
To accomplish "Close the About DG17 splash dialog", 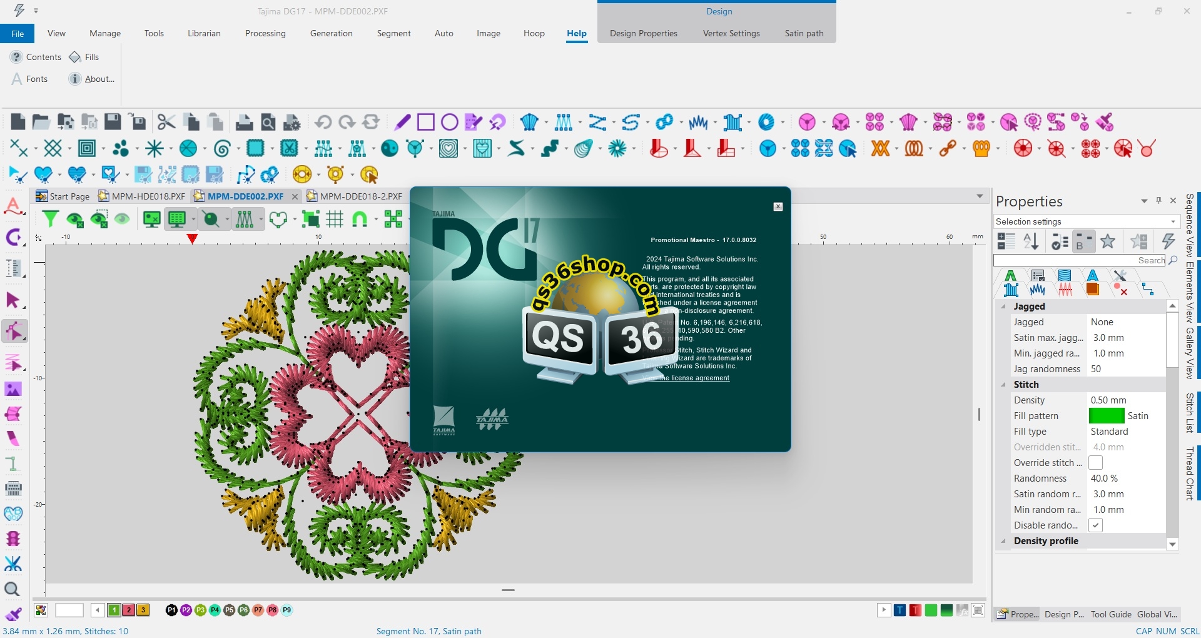I will pyautogui.click(x=778, y=206).
